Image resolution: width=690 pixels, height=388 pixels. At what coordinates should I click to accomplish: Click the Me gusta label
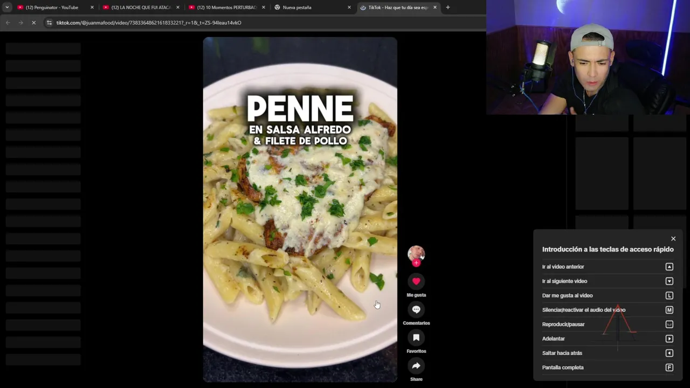[416, 295]
